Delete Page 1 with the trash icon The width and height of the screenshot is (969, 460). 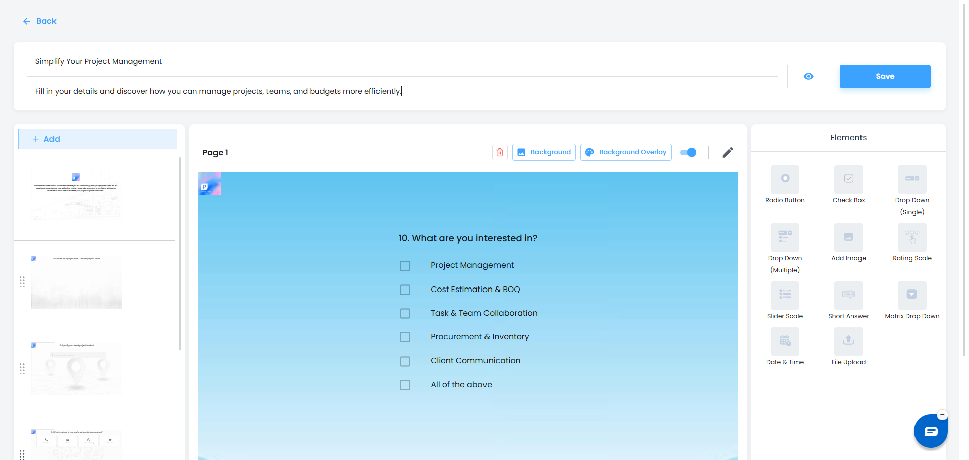click(x=500, y=152)
